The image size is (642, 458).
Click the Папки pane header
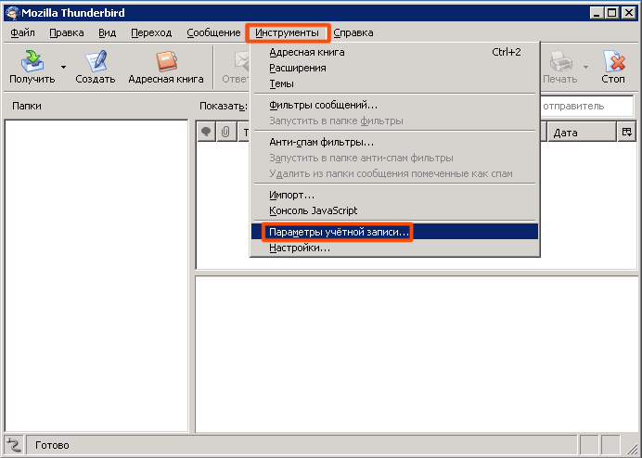[x=27, y=106]
